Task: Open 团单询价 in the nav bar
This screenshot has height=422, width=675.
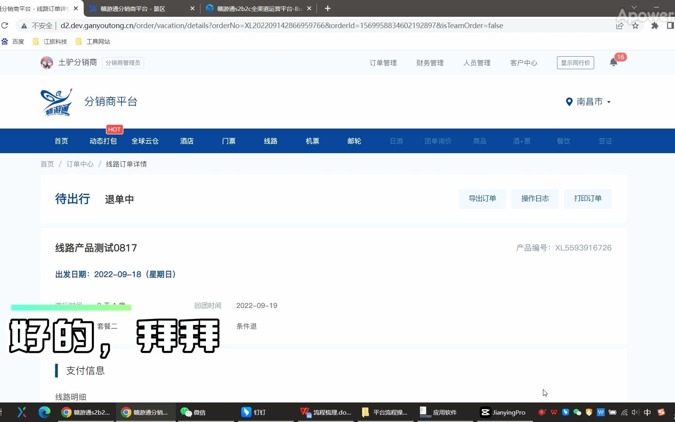Action: [438, 141]
